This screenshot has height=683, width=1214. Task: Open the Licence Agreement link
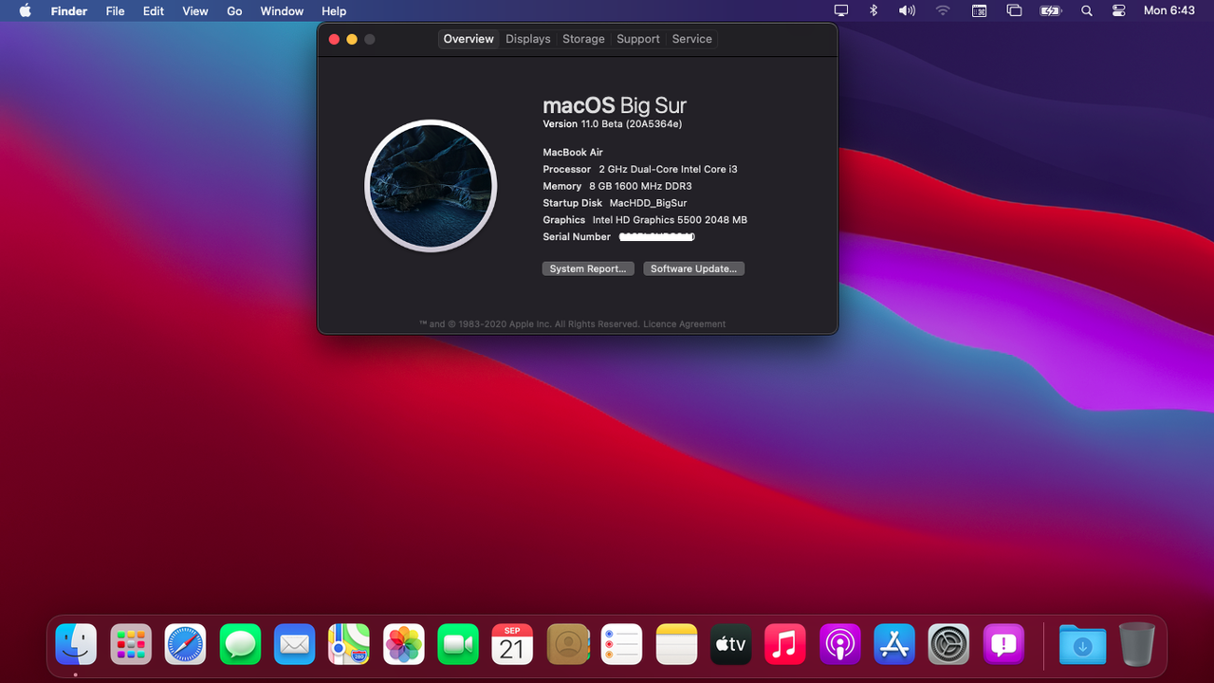(x=684, y=324)
